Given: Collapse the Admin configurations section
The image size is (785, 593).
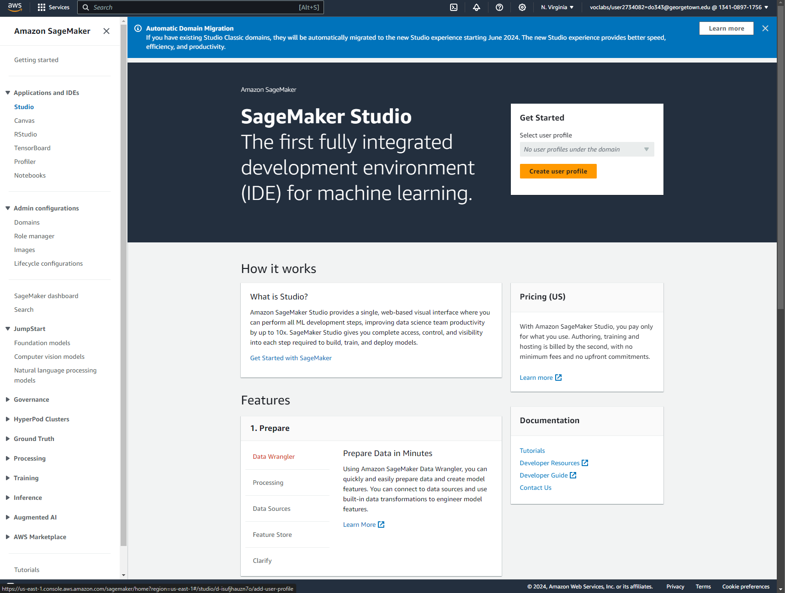Looking at the screenshot, I should (8, 208).
